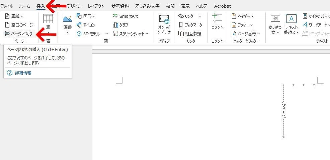Insert a 空白のページ blank page
This screenshot has width=330, height=160.
click(19, 25)
